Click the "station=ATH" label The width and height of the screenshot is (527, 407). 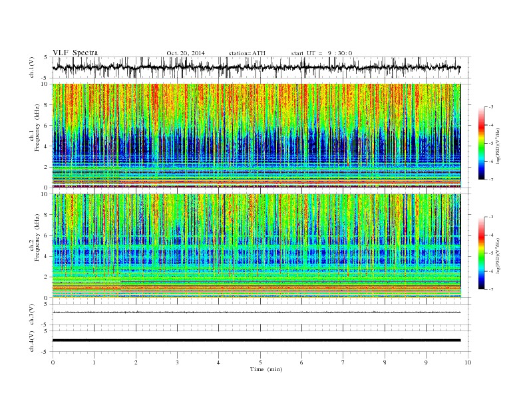(x=247, y=53)
